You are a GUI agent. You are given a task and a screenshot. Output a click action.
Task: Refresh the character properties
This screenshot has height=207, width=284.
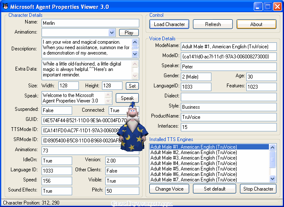[213, 24]
